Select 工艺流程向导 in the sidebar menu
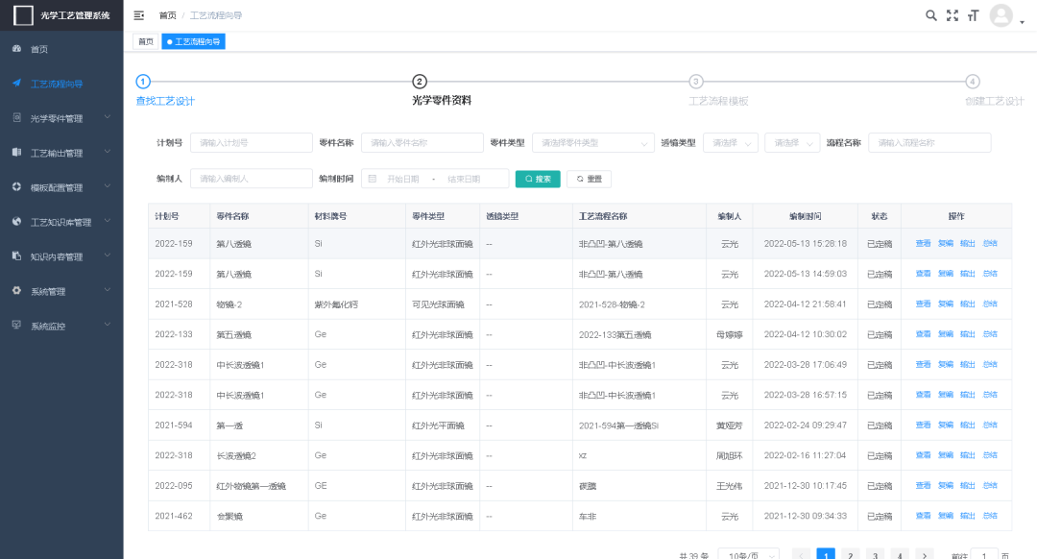 [x=57, y=84]
